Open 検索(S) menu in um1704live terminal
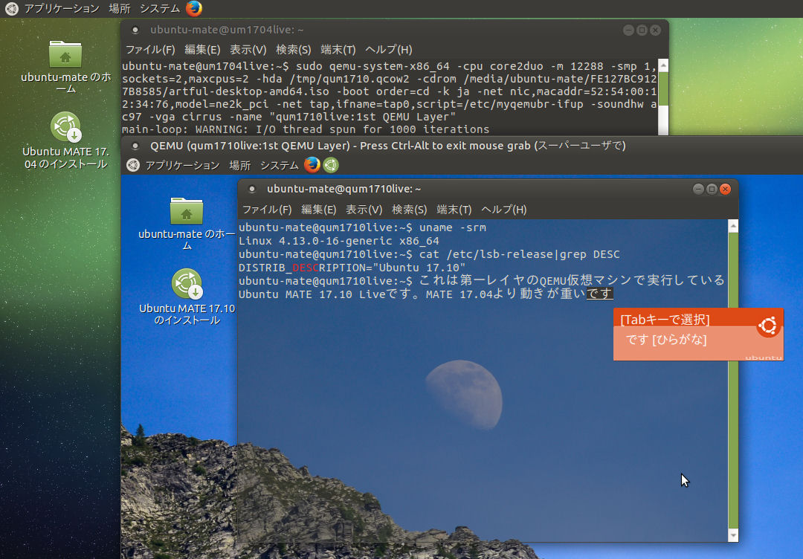The height and width of the screenshot is (559, 803). coord(294,50)
